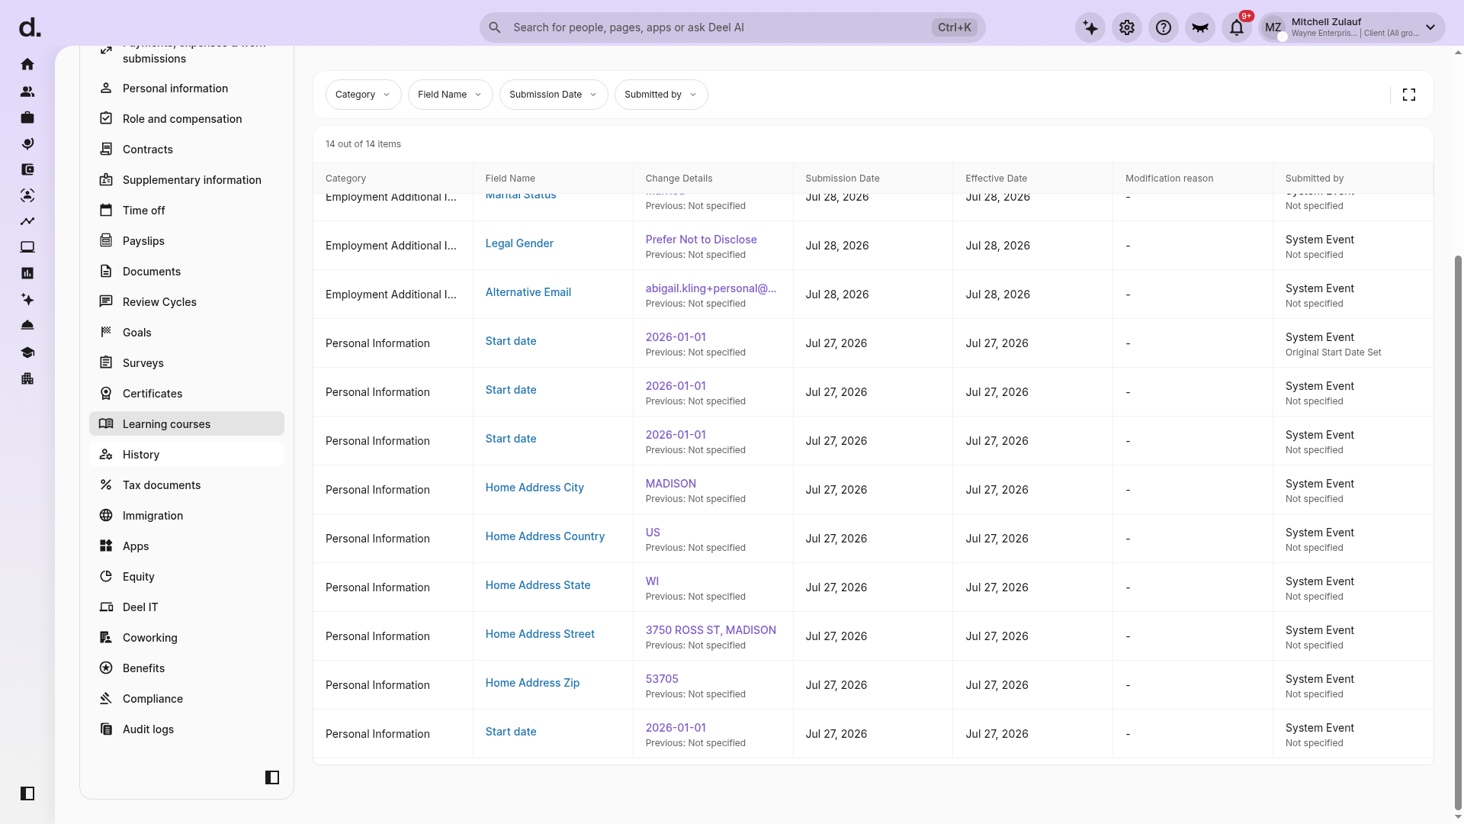Screen dimensions: 1464x824
Task: Click the Deel AI sparkle button in header
Action: 1090,27
